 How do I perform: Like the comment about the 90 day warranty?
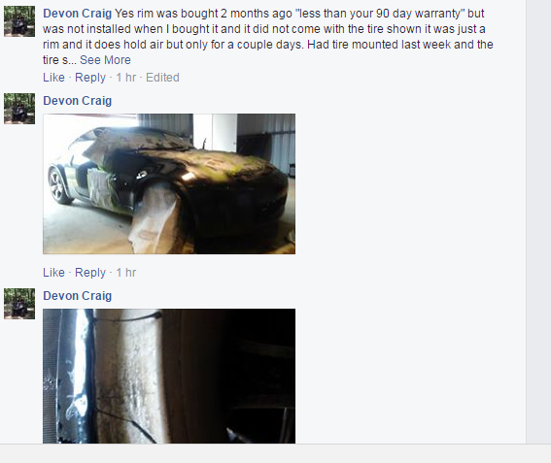[53, 78]
